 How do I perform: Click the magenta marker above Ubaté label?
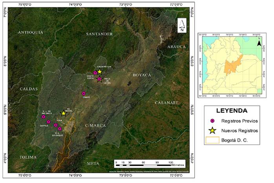(84, 93)
